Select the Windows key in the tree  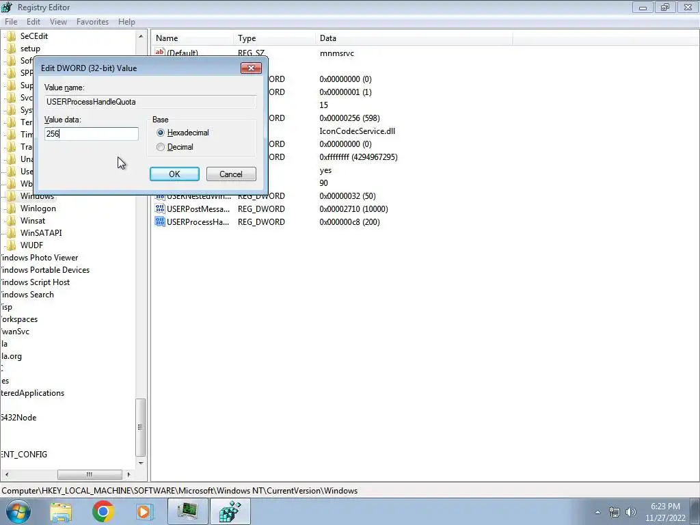pyautogui.click(x=37, y=196)
